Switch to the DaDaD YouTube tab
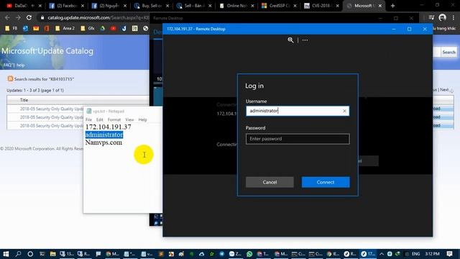The image size is (460, 259). [21, 6]
